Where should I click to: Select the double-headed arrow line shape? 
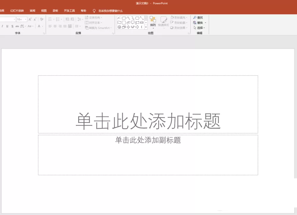pyautogui.click(x=142, y=18)
